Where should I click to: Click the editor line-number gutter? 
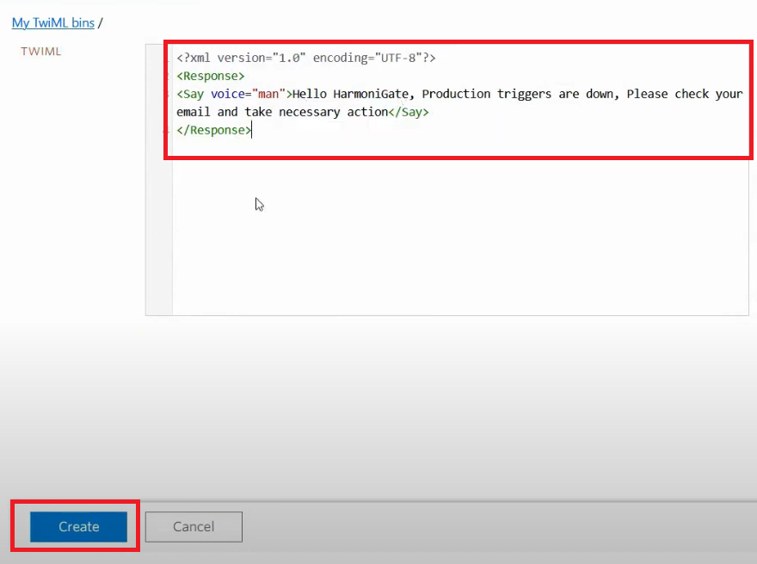[159, 180]
